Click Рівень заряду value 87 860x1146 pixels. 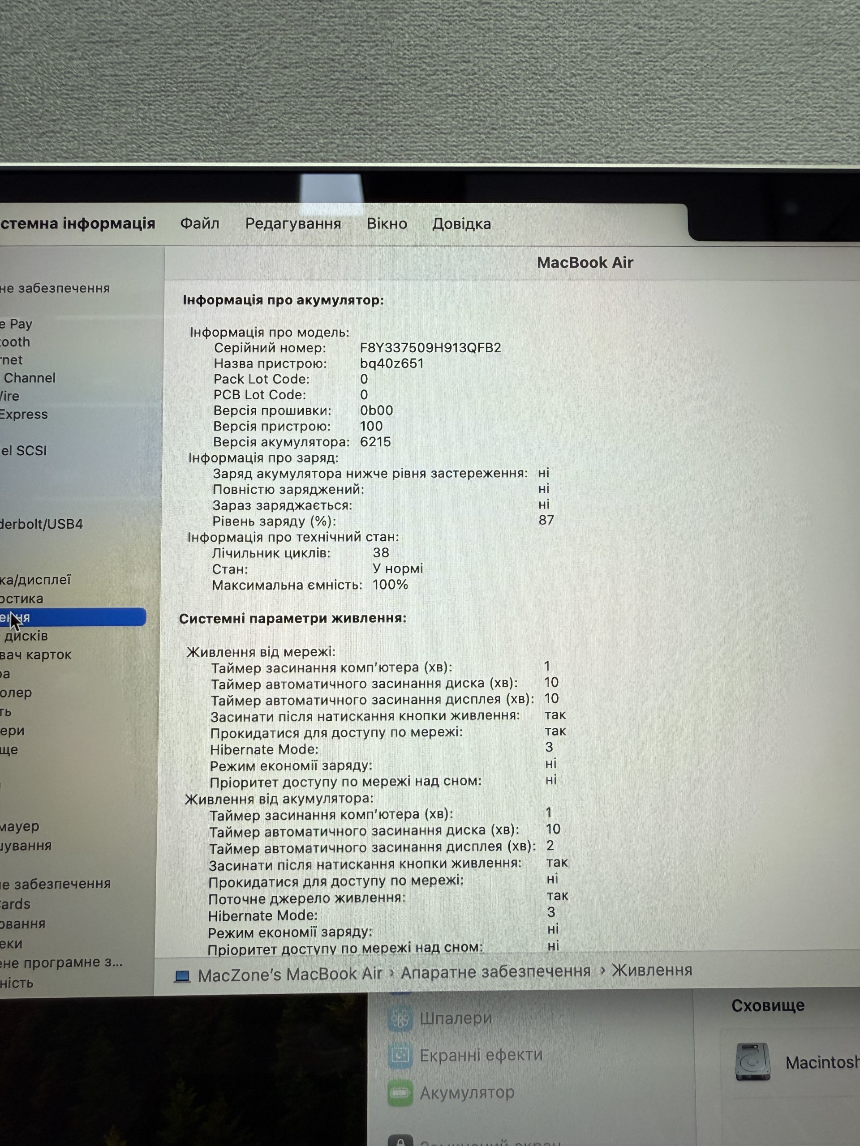tap(546, 520)
